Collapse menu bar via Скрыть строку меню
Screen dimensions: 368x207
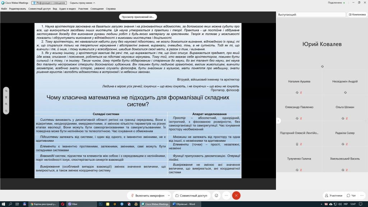coord(82,3)
